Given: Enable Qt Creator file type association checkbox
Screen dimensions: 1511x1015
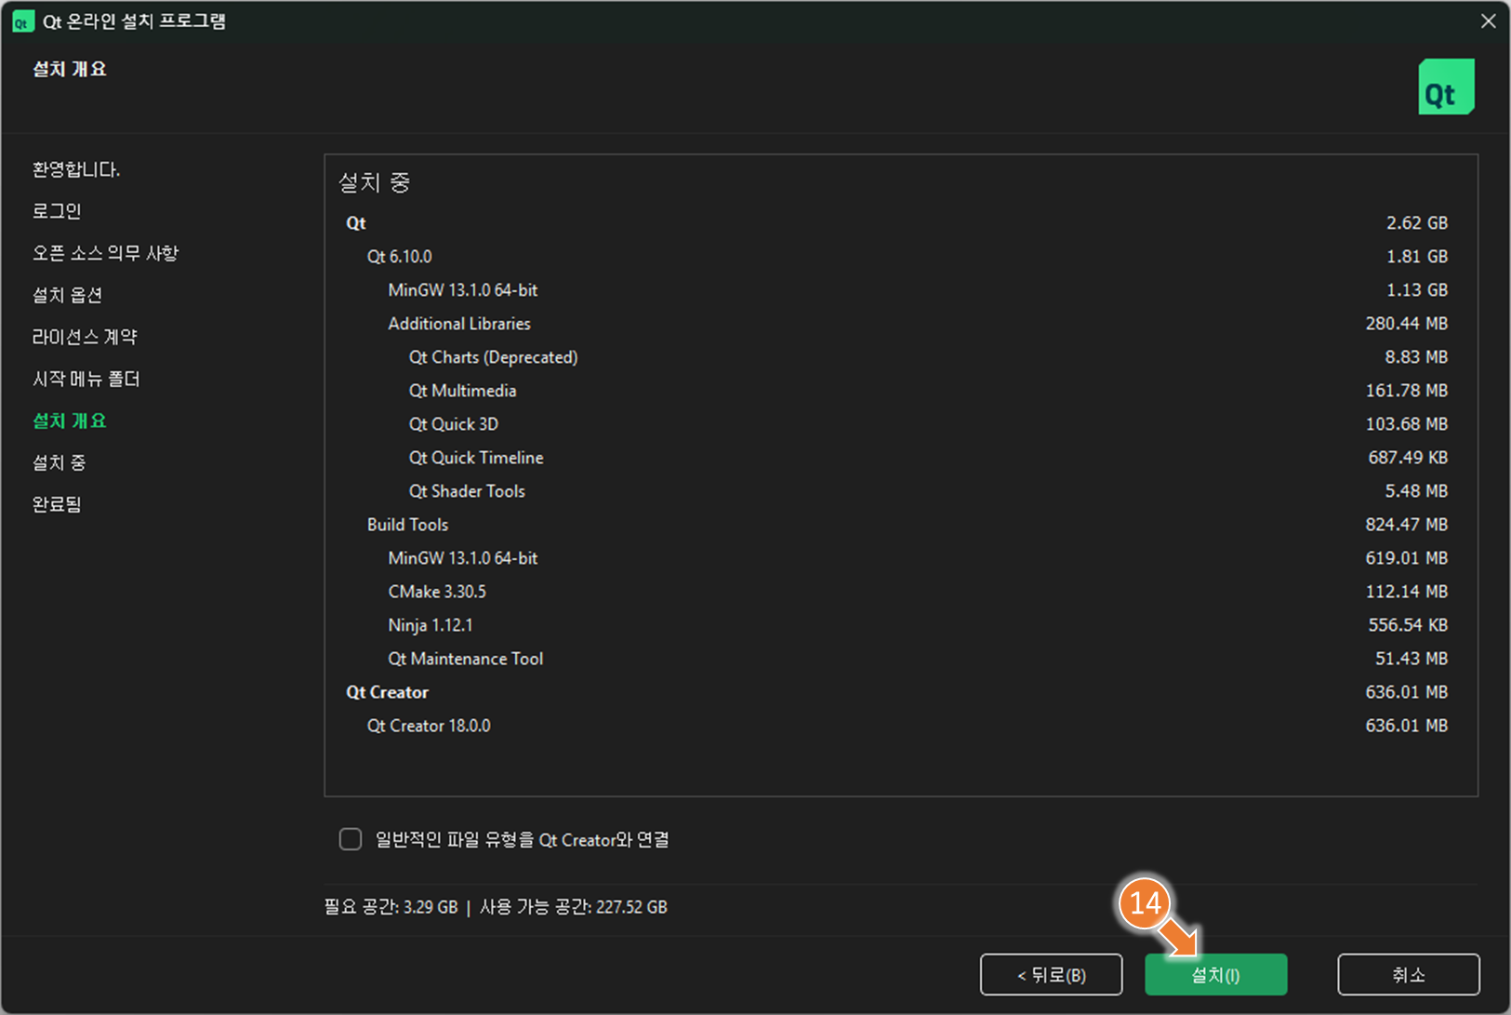Looking at the screenshot, I should click(351, 839).
